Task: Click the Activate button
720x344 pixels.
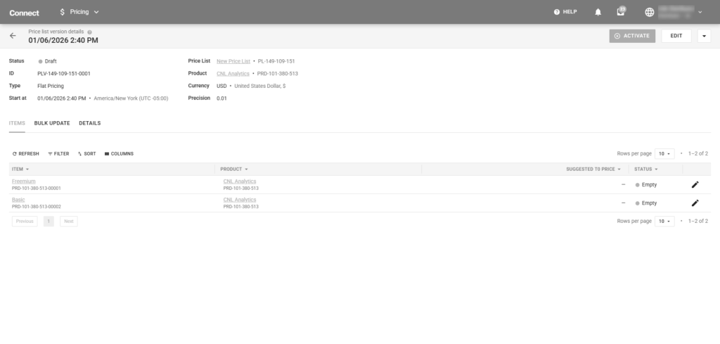Action: (632, 36)
